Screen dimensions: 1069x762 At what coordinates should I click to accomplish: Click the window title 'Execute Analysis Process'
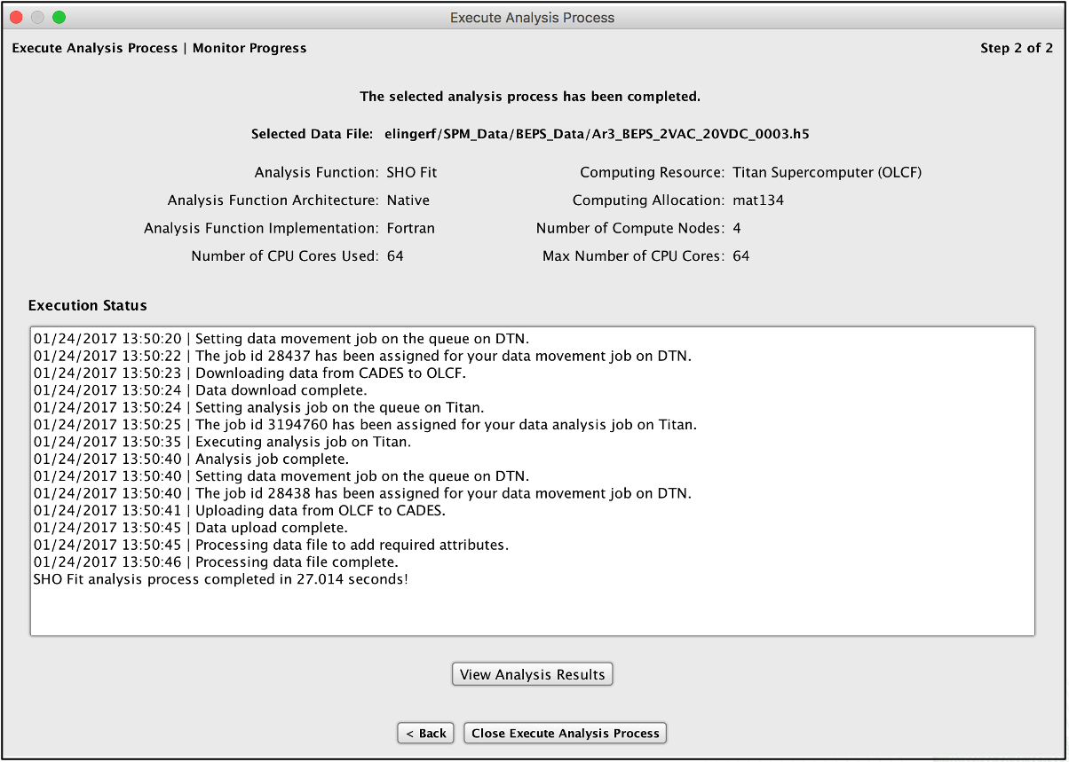[x=532, y=17]
